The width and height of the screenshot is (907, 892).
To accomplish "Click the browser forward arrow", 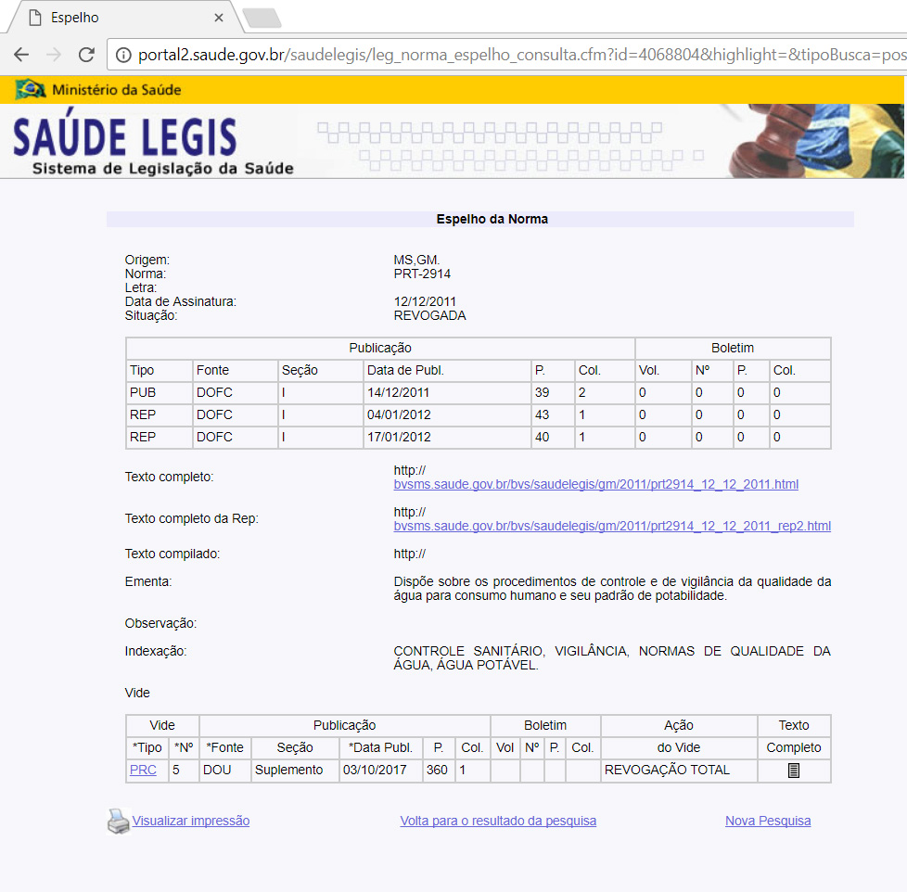I will (x=54, y=55).
